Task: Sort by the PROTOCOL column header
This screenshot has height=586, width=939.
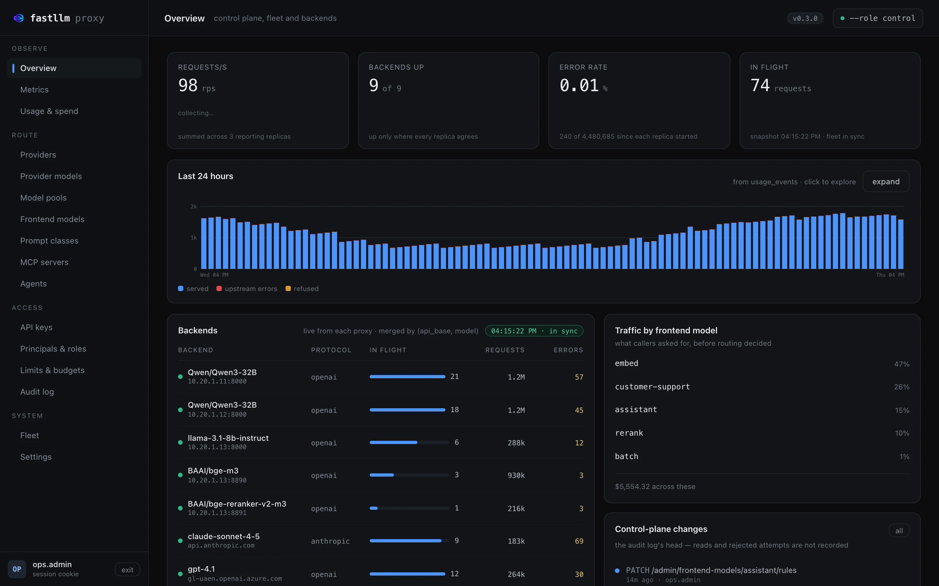Action: coord(331,350)
